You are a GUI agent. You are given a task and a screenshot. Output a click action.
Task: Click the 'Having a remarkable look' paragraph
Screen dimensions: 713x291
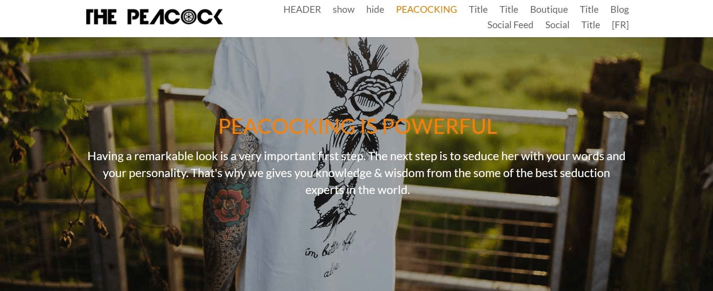(356, 173)
